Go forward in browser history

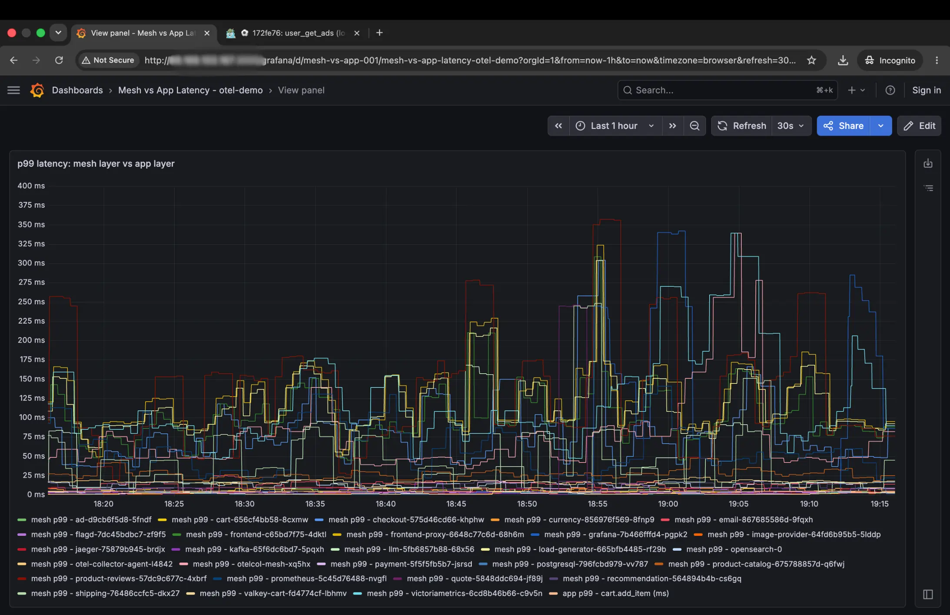pos(36,60)
